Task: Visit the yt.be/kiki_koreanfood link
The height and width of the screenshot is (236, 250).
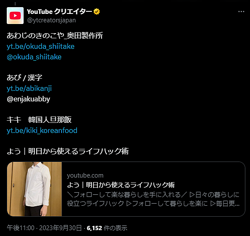Action: [x=42, y=130]
